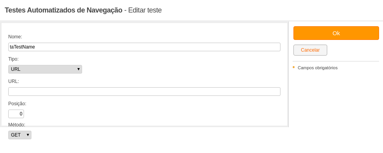Click the arrow on the GET select
The height and width of the screenshot is (153, 383).
(28, 135)
